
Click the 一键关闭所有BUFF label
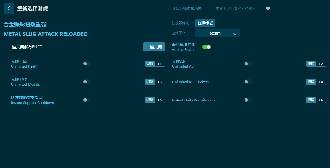point(25,47)
